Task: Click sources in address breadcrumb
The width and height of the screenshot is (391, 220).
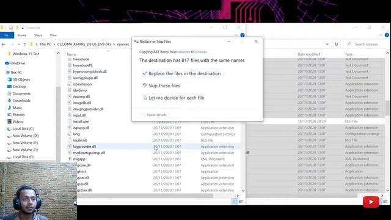Action: tap(123, 44)
